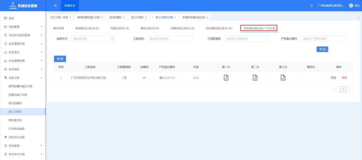Click the user avatar icon
This screenshot has width=362, height=160.
[x=351, y=6]
